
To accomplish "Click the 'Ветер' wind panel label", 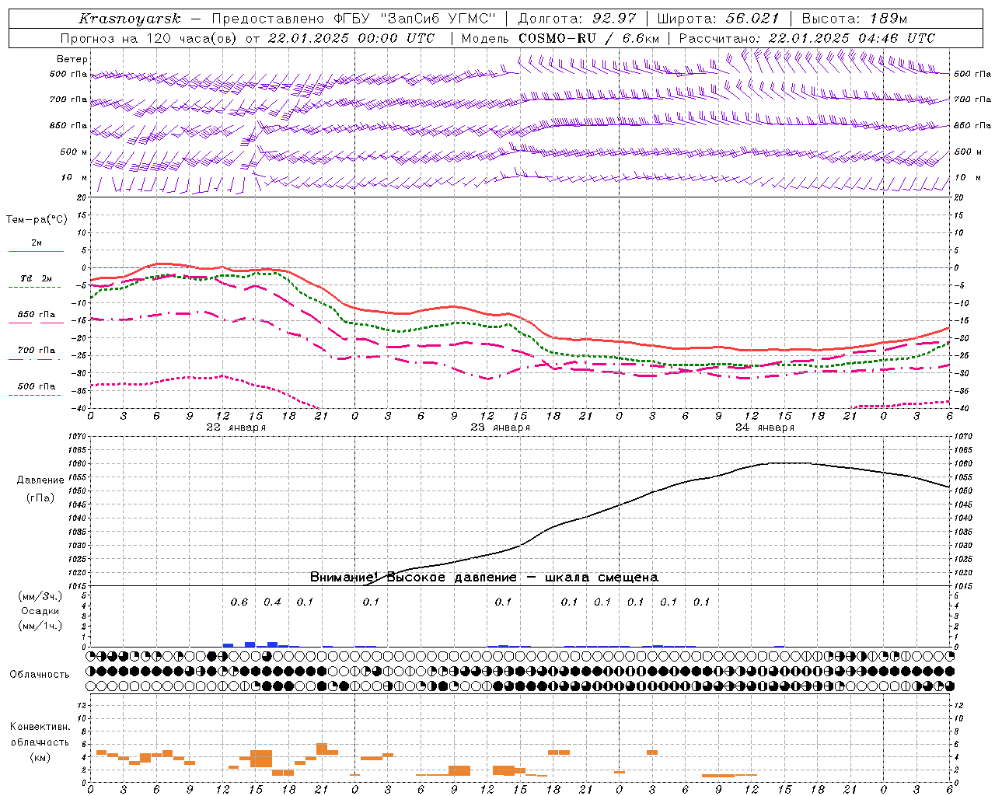I will (x=72, y=59).
